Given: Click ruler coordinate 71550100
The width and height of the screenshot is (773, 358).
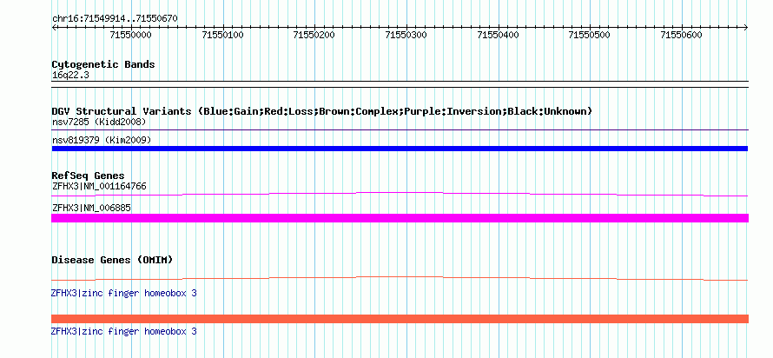Looking at the screenshot, I should (x=223, y=35).
